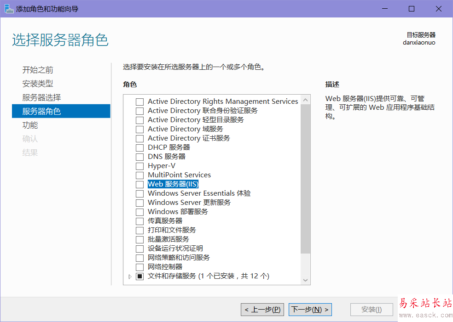The height and width of the screenshot is (322, 453).
Task: Go to 安装类型 wizard step
Action: (x=38, y=84)
